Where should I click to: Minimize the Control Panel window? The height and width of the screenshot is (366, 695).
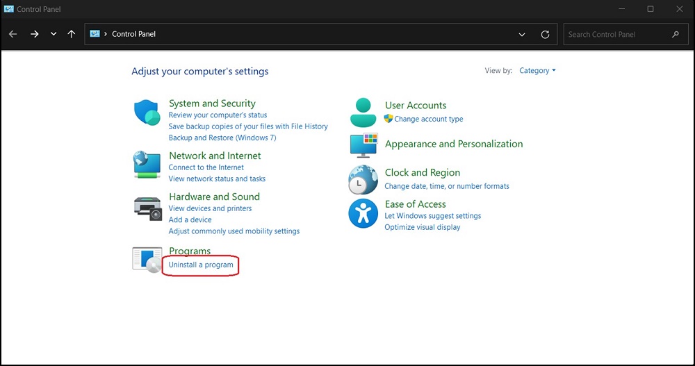tap(621, 9)
